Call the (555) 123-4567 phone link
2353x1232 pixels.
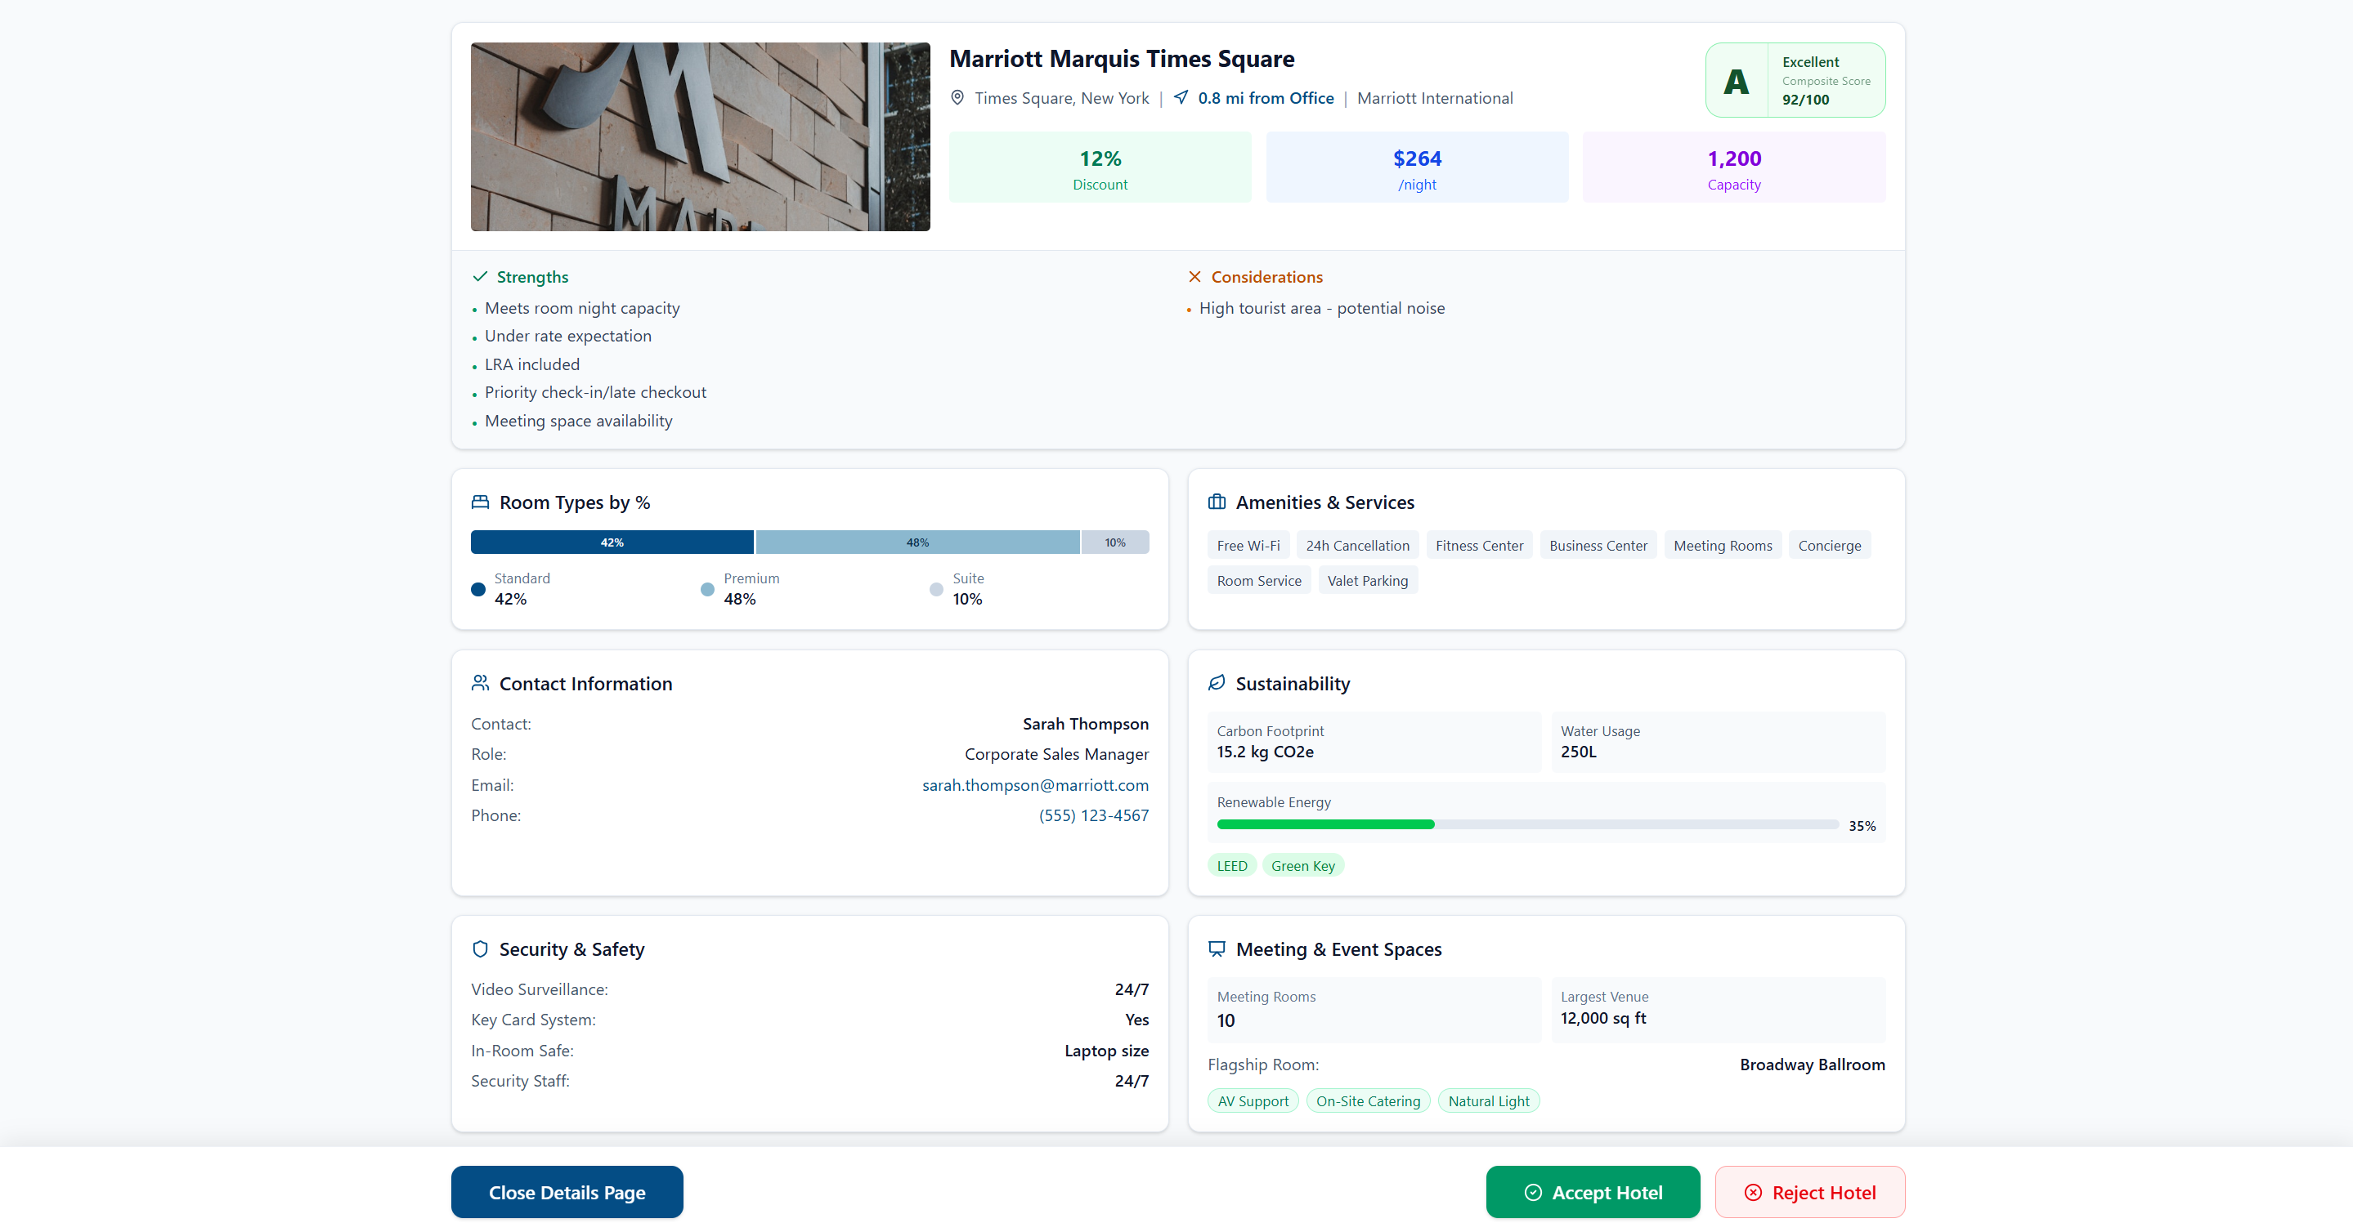pyautogui.click(x=1093, y=815)
